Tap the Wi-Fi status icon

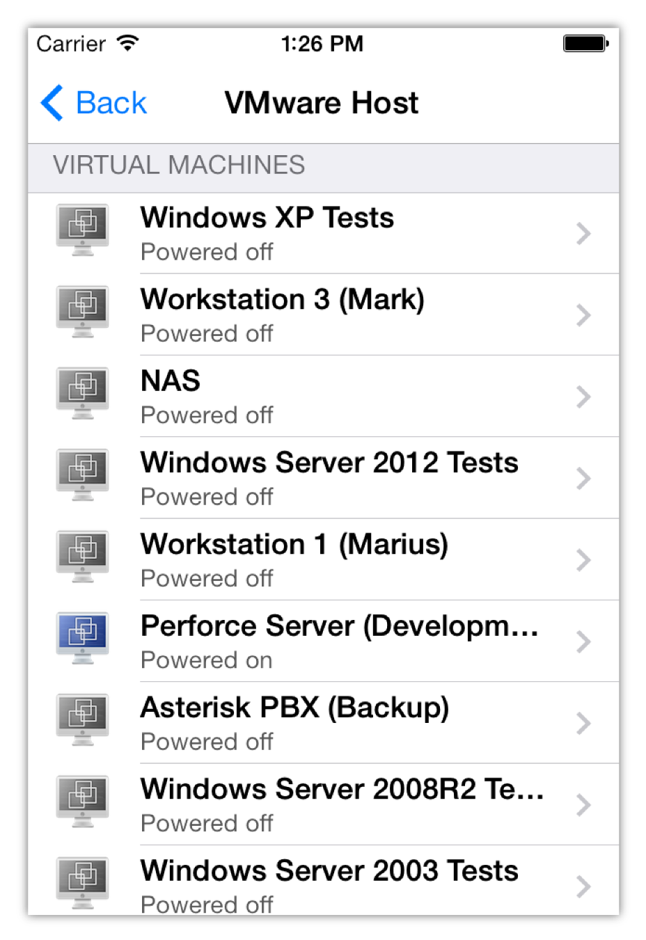[x=128, y=43]
